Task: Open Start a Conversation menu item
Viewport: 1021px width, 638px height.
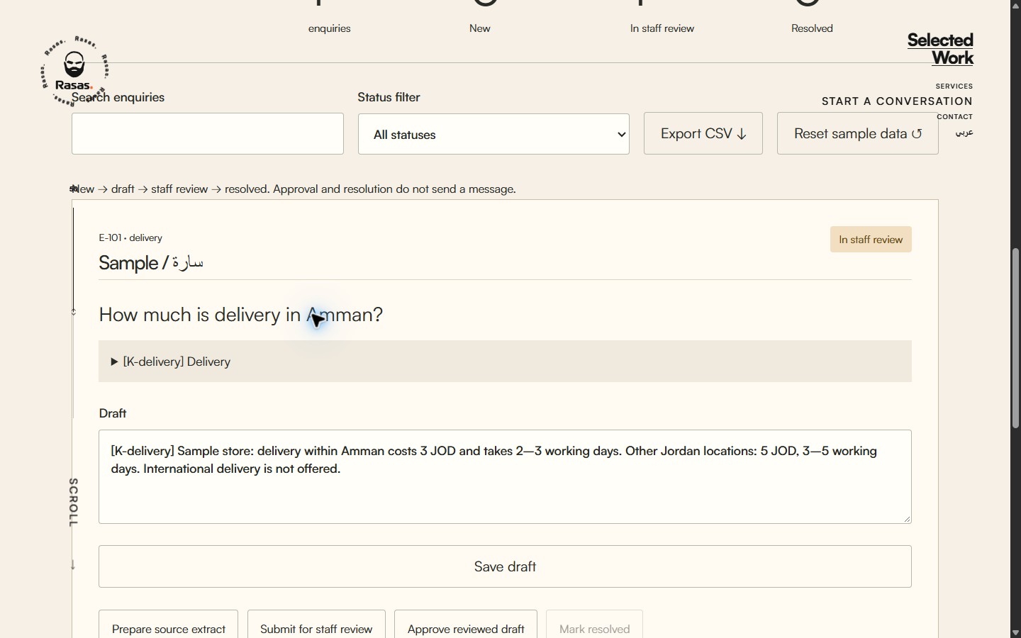Action: [897, 101]
